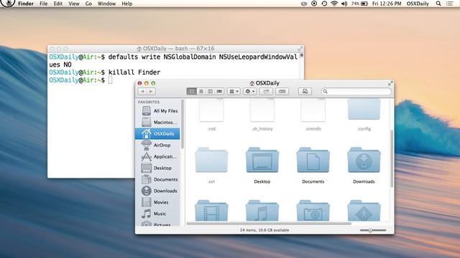Click the Finder search field
Screen dimensions: 460x258
pos(356,92)
